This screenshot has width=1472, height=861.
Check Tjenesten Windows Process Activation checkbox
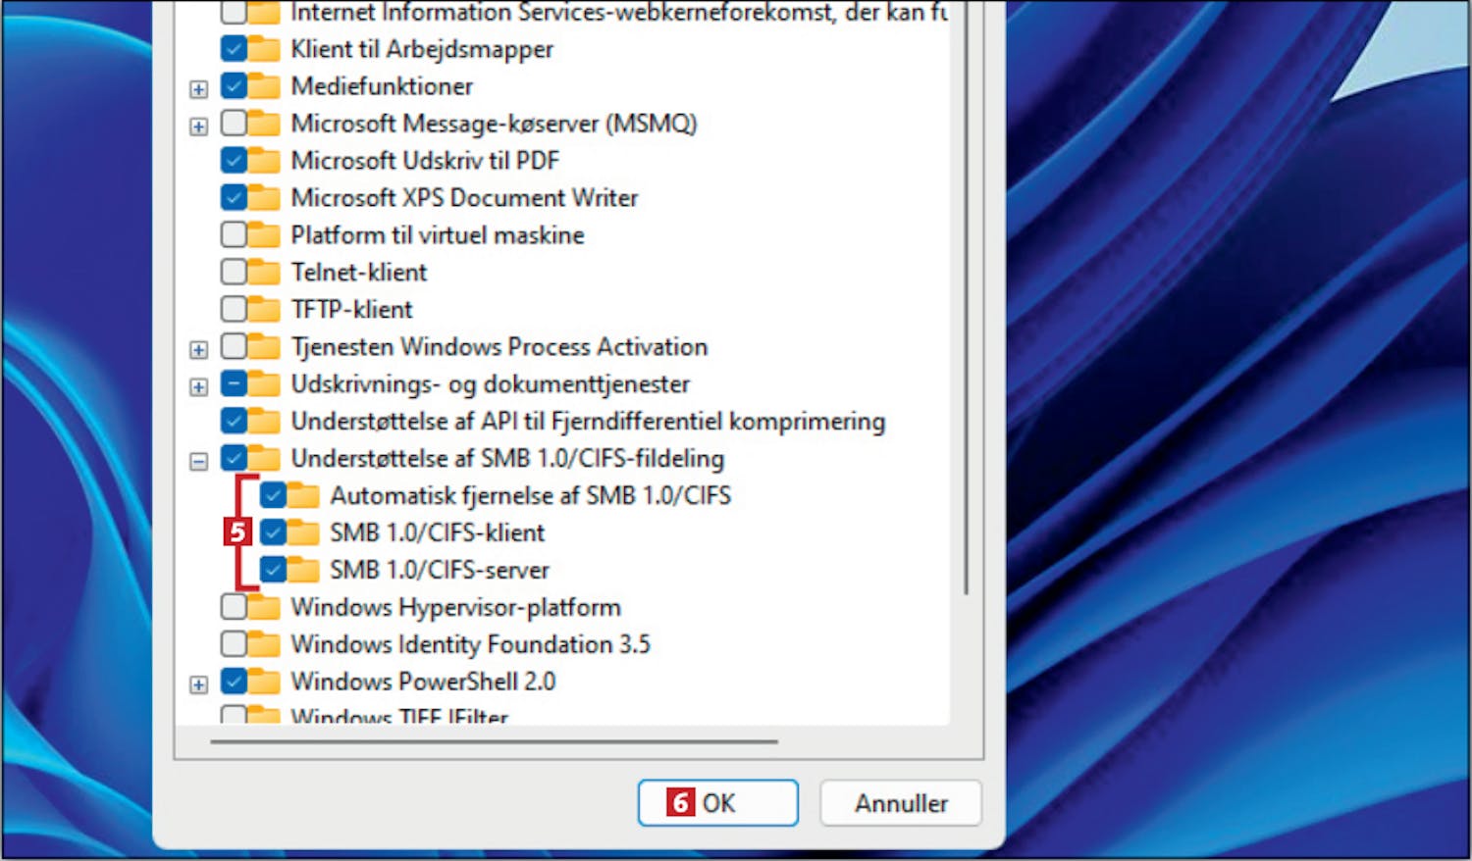234,346
